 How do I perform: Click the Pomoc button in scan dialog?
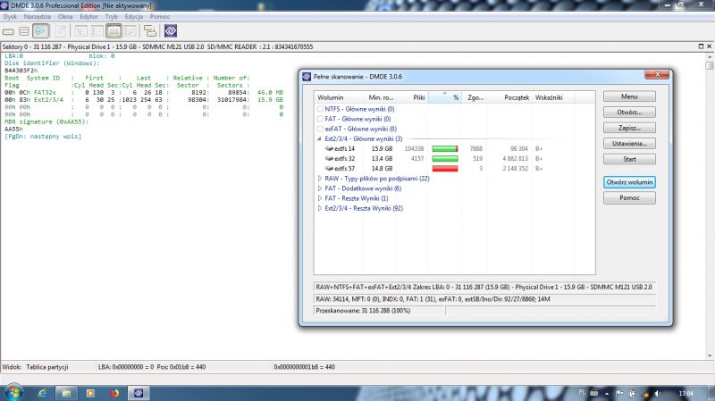pyautogui.click(x=629, y=197)
